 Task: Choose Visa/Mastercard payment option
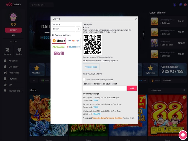point(73,41)
